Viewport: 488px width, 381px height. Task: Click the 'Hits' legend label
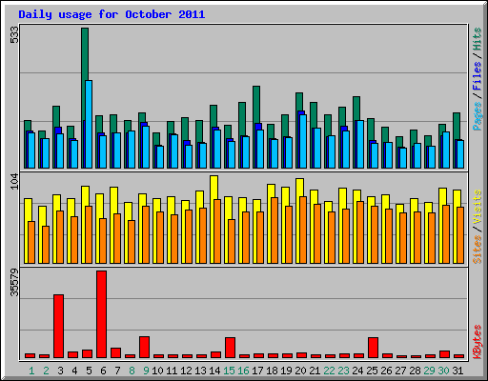pos(477,39)
